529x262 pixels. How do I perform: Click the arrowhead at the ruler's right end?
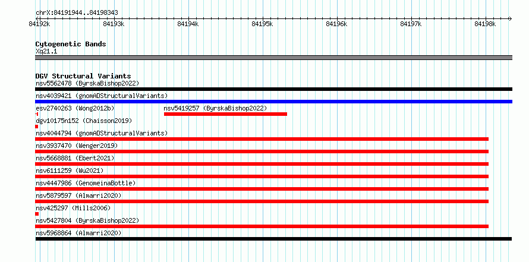510,18
